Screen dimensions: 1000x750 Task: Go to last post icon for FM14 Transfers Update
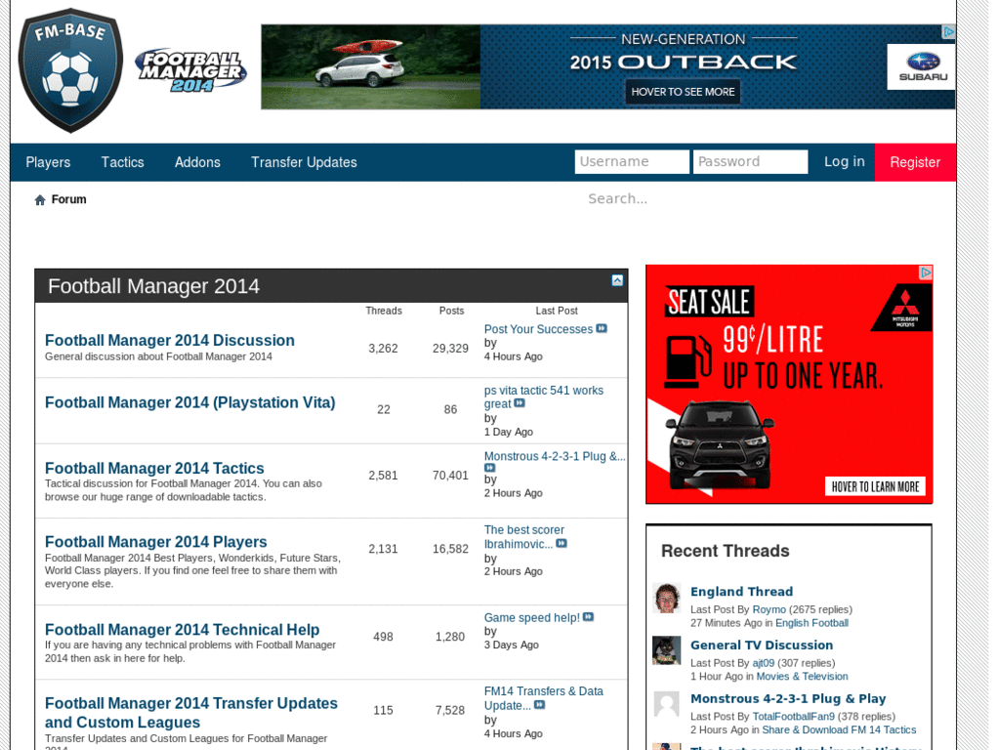tap(539, 705)
